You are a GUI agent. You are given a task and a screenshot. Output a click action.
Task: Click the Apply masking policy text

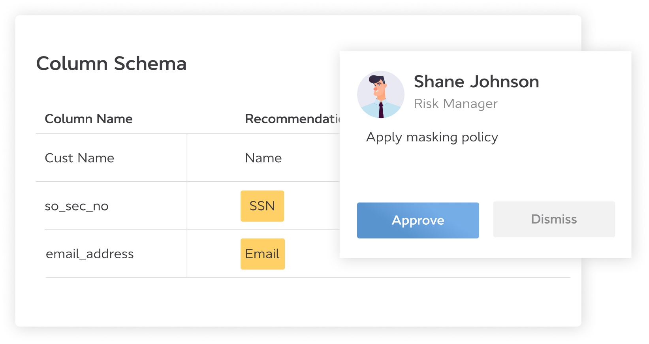point(432,137)
